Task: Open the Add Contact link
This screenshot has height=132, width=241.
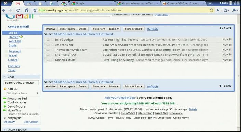Action: (31, 122)
